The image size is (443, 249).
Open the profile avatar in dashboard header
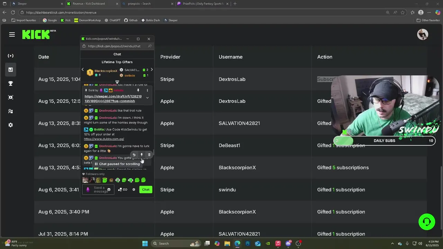pos(423,34)
